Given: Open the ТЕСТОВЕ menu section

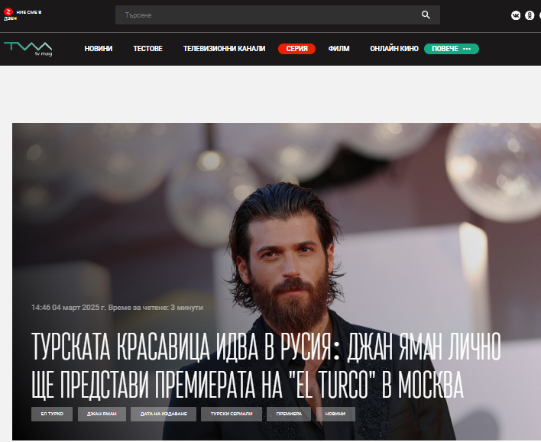Looking at the screenshot, I should pyautogui.click(x=147, y=49).
